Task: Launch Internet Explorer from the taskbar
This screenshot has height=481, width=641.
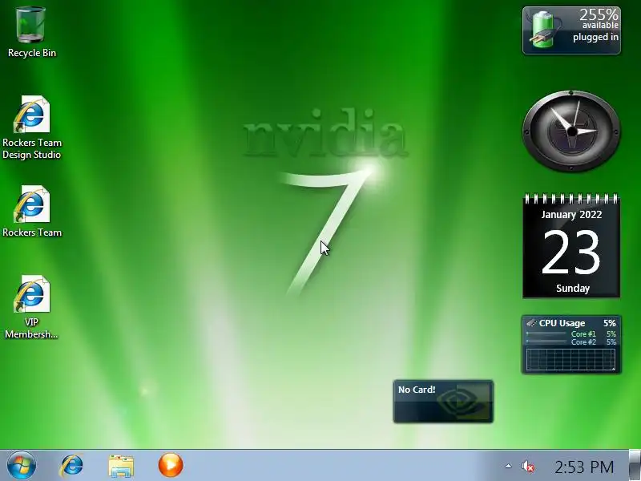Action: point(71,466)
